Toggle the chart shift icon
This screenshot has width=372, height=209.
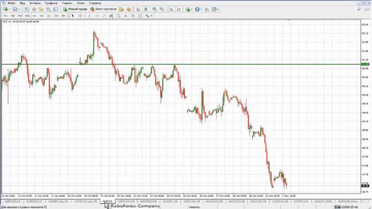pos(178,9)
